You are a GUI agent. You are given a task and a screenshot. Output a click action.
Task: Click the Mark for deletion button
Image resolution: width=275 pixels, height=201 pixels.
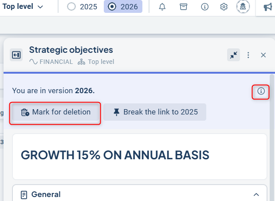[x=56, y=112]
